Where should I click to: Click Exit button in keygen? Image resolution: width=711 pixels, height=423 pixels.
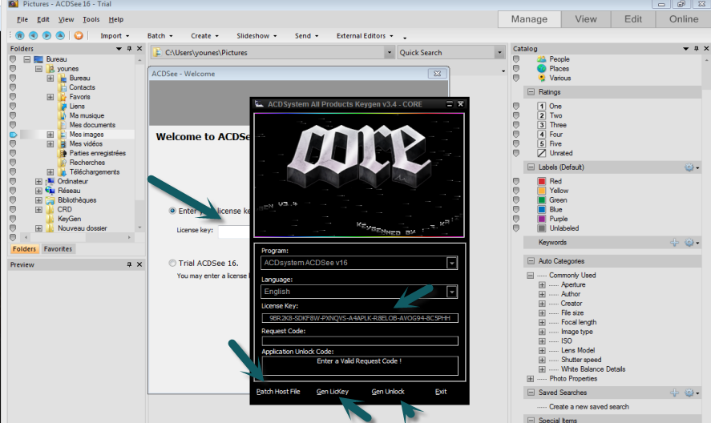click(x=441, y=392)
